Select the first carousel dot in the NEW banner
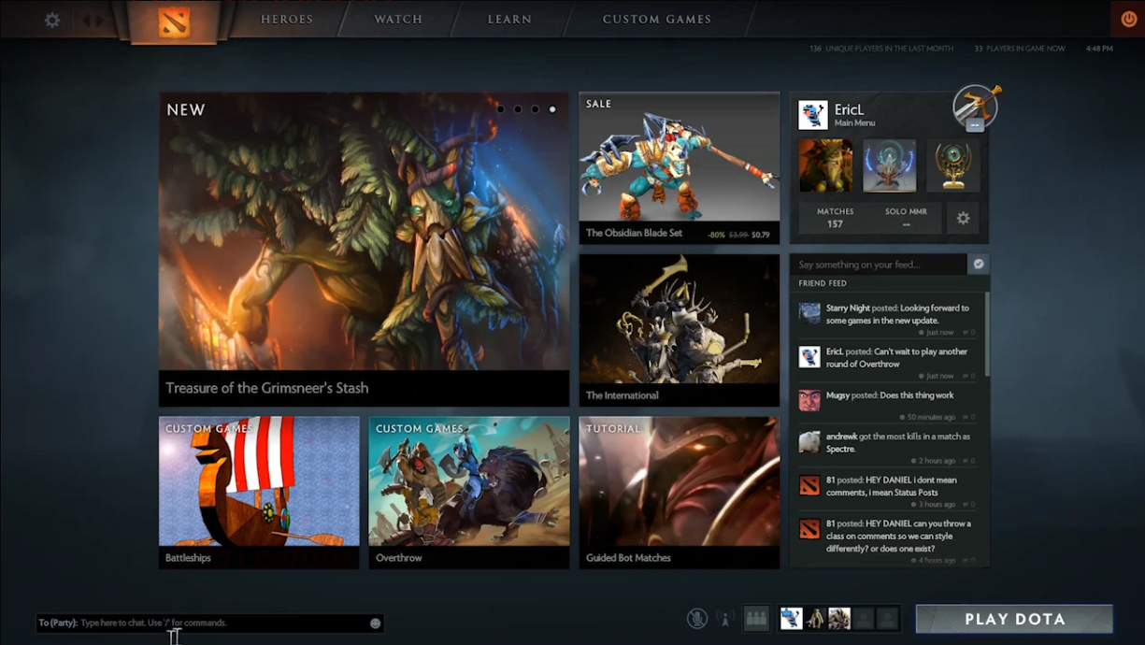 [500, 109]
